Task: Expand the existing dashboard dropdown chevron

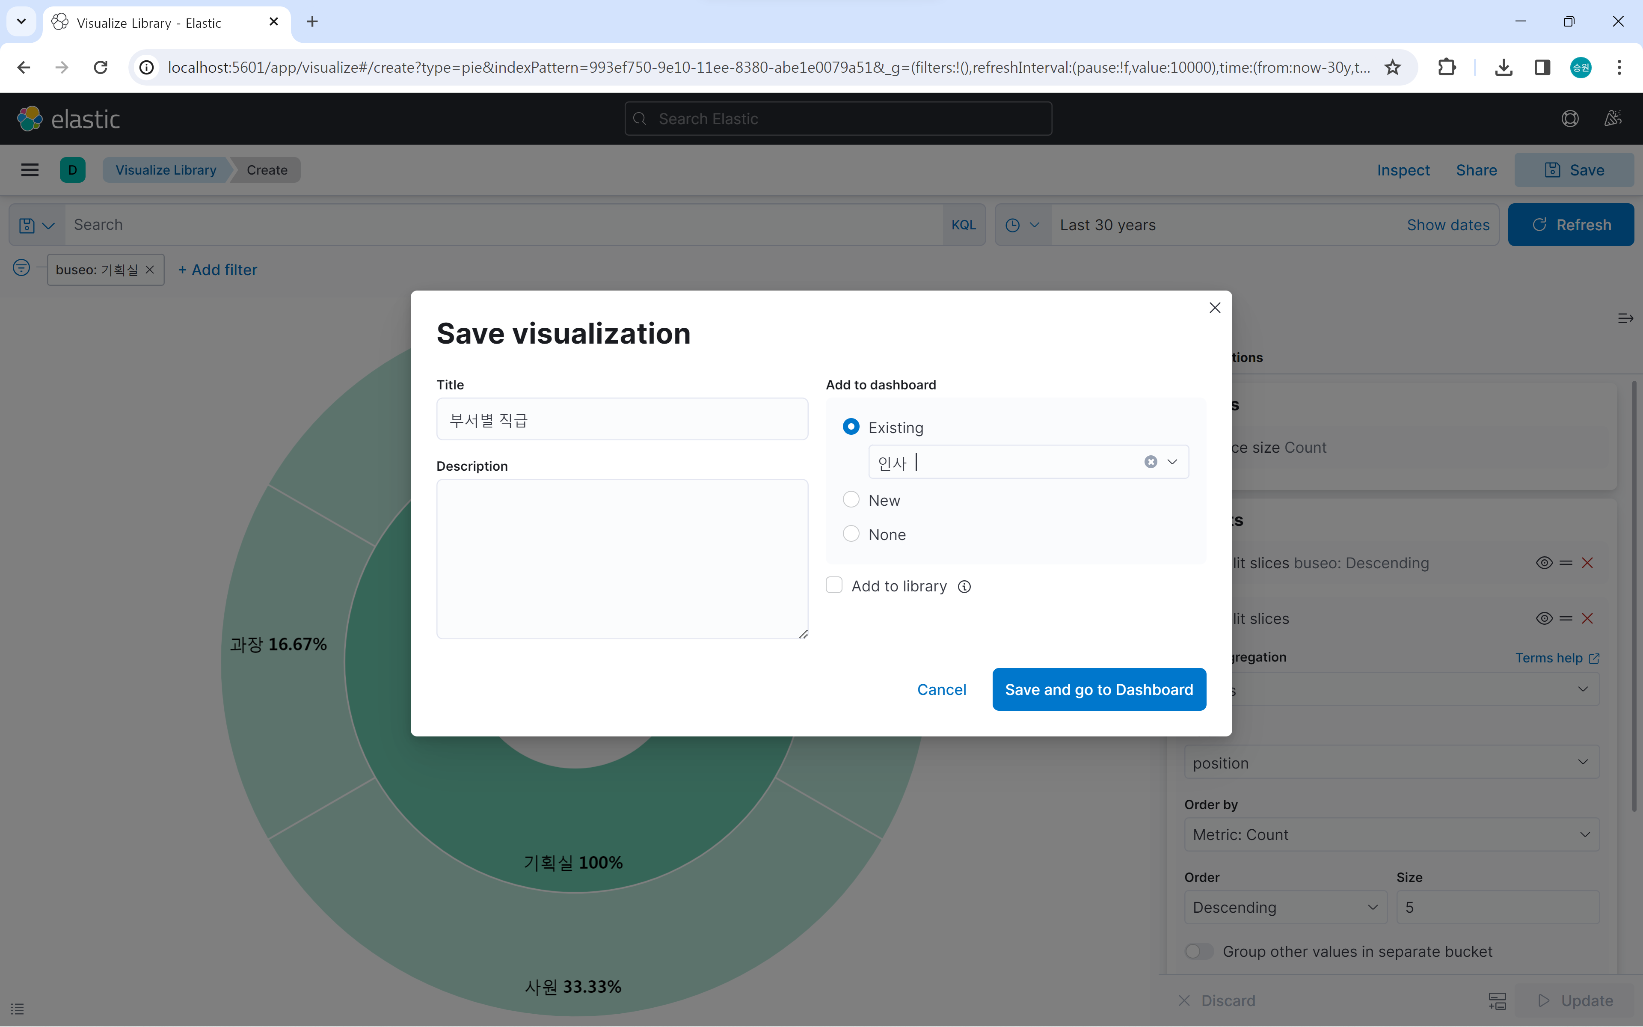Action: point(1172,462)
